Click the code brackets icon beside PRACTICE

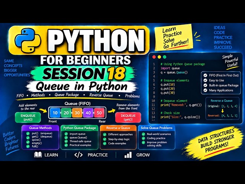(x=78, y=155)
